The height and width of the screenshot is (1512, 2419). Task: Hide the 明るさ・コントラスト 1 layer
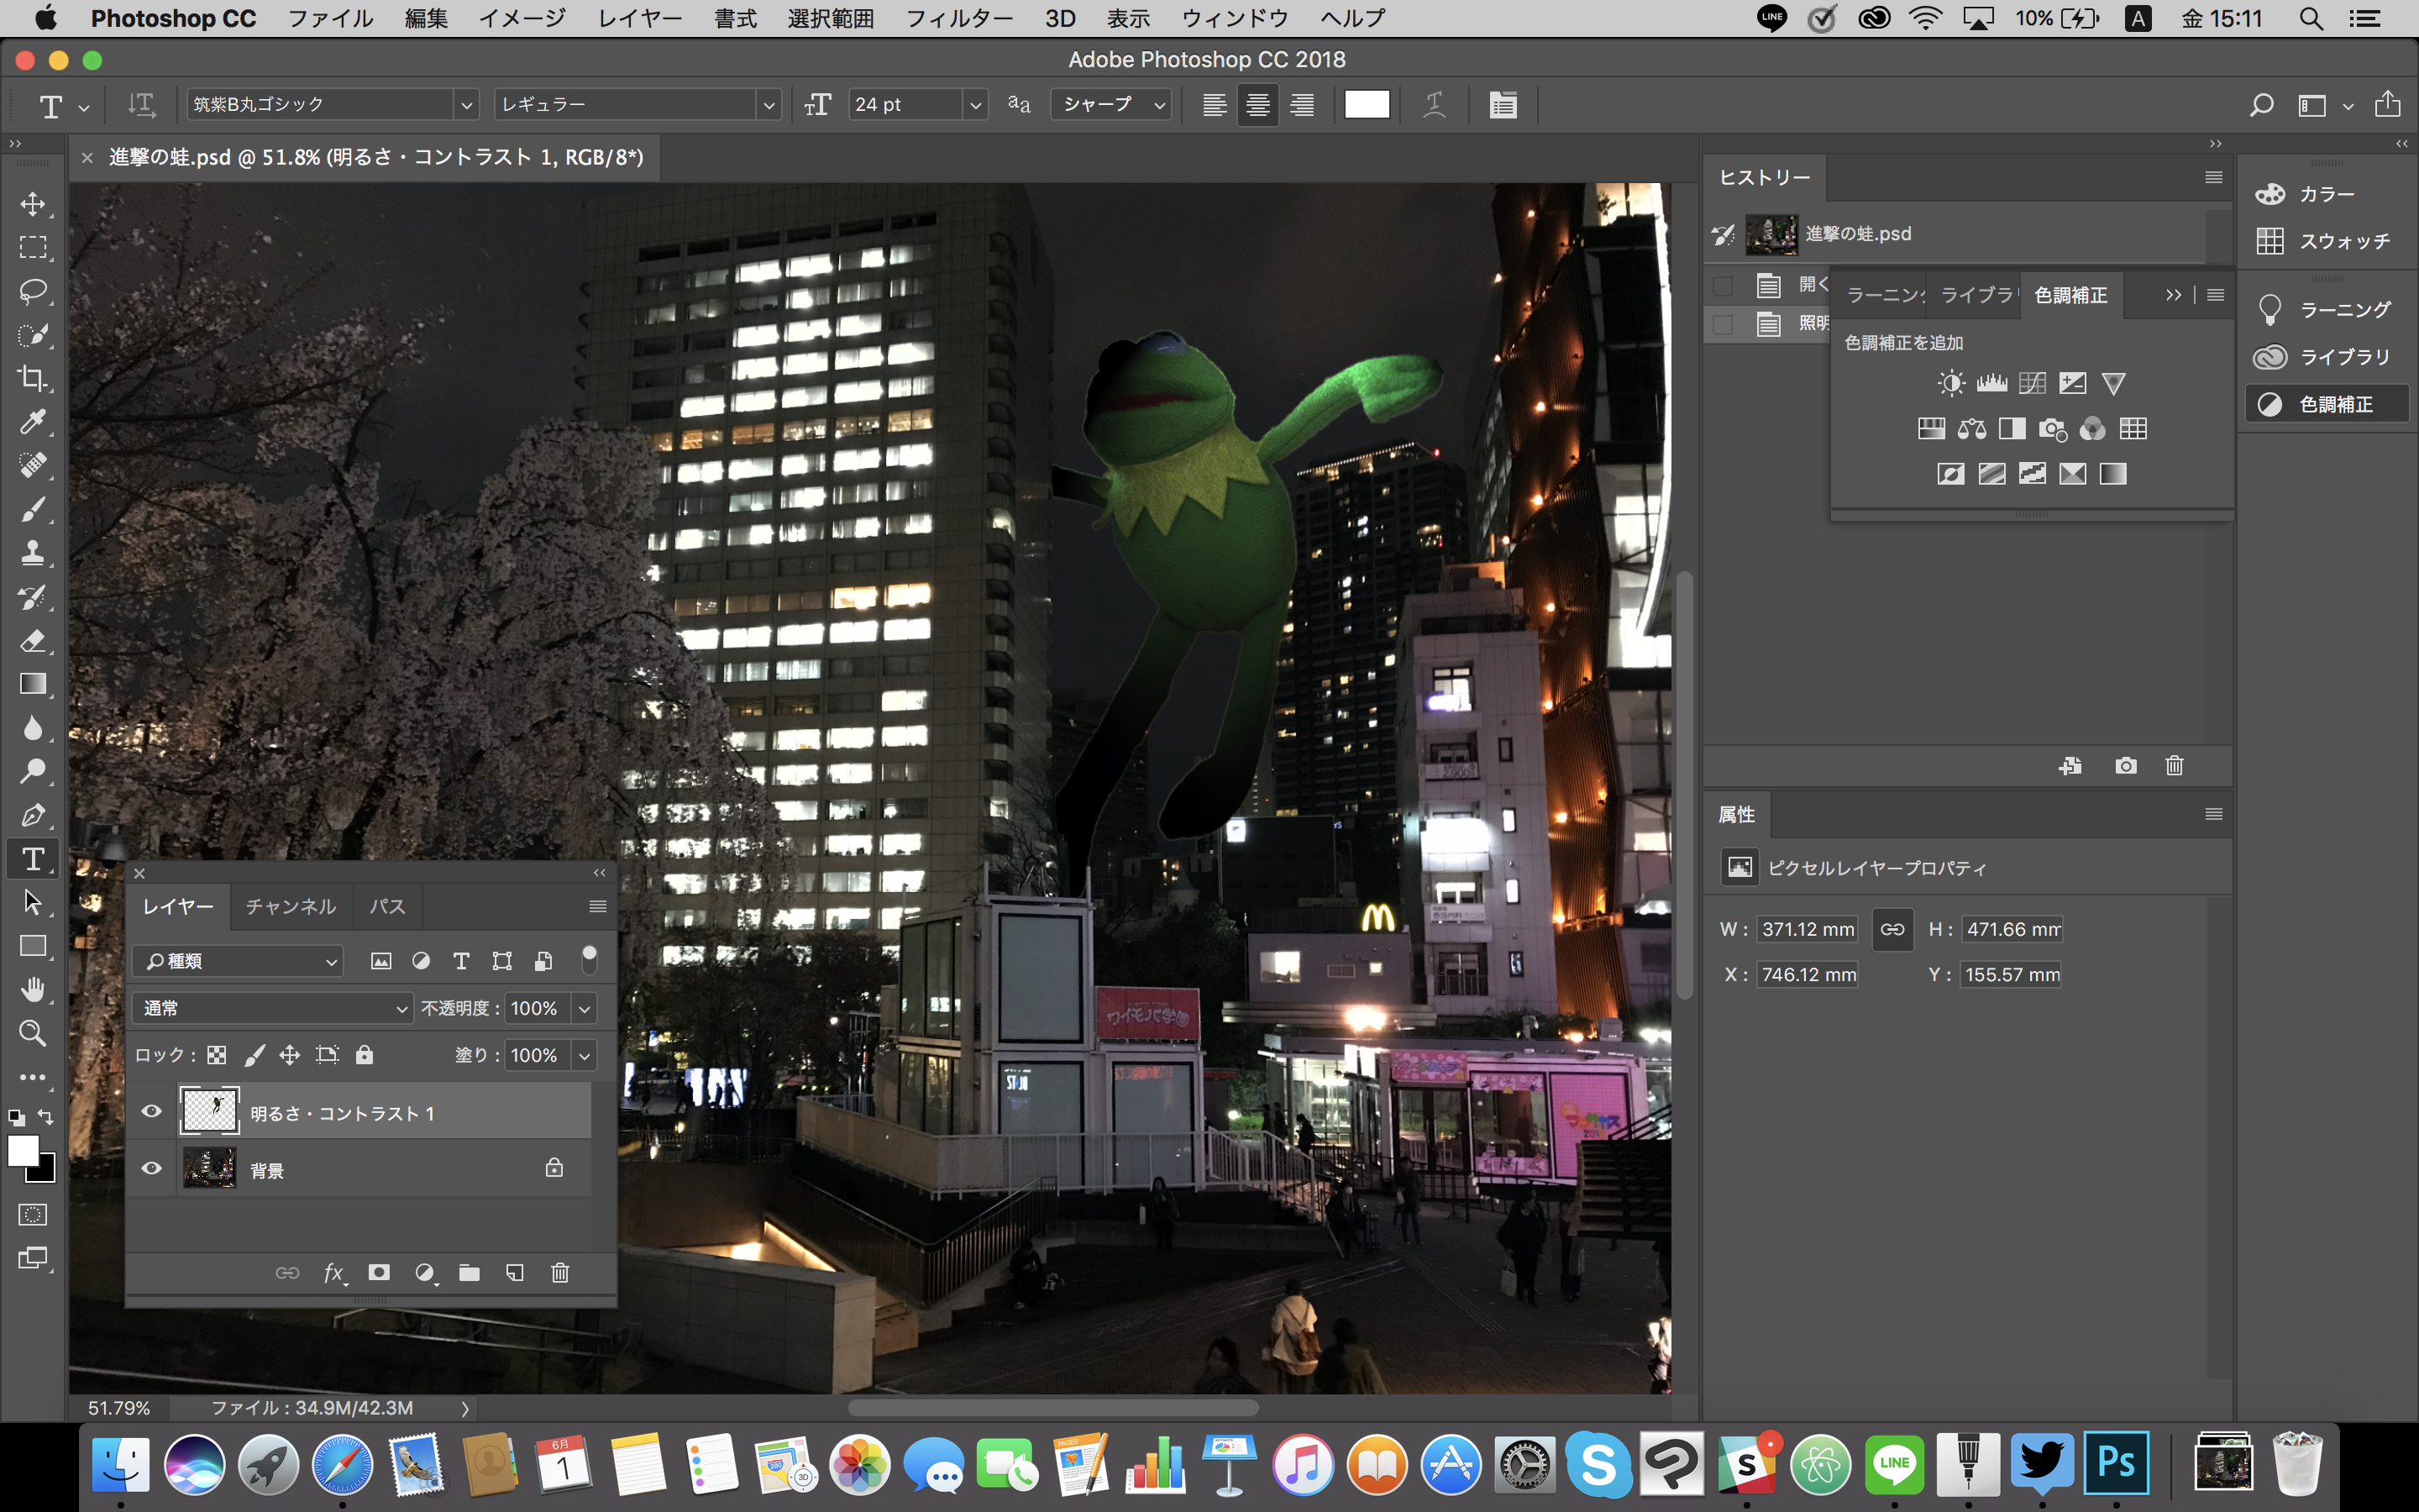[151, 1111]
